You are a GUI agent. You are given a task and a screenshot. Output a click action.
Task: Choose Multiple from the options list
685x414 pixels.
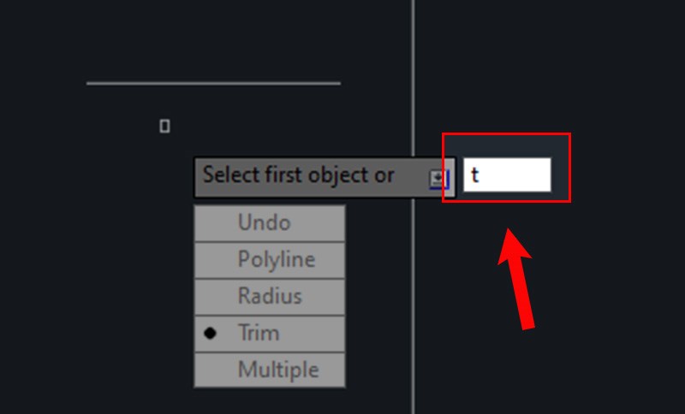(x=277, y=370)
